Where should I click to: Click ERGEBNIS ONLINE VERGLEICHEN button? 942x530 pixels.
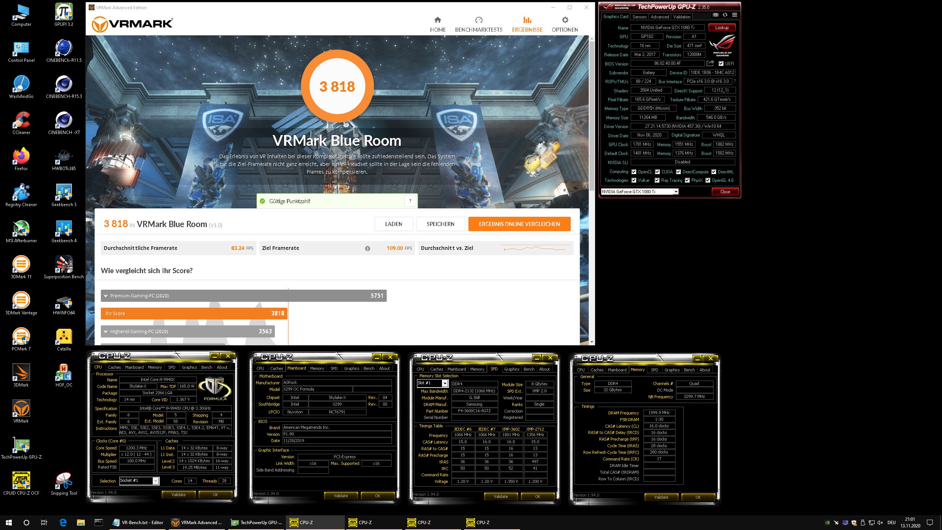pos(519,224)
